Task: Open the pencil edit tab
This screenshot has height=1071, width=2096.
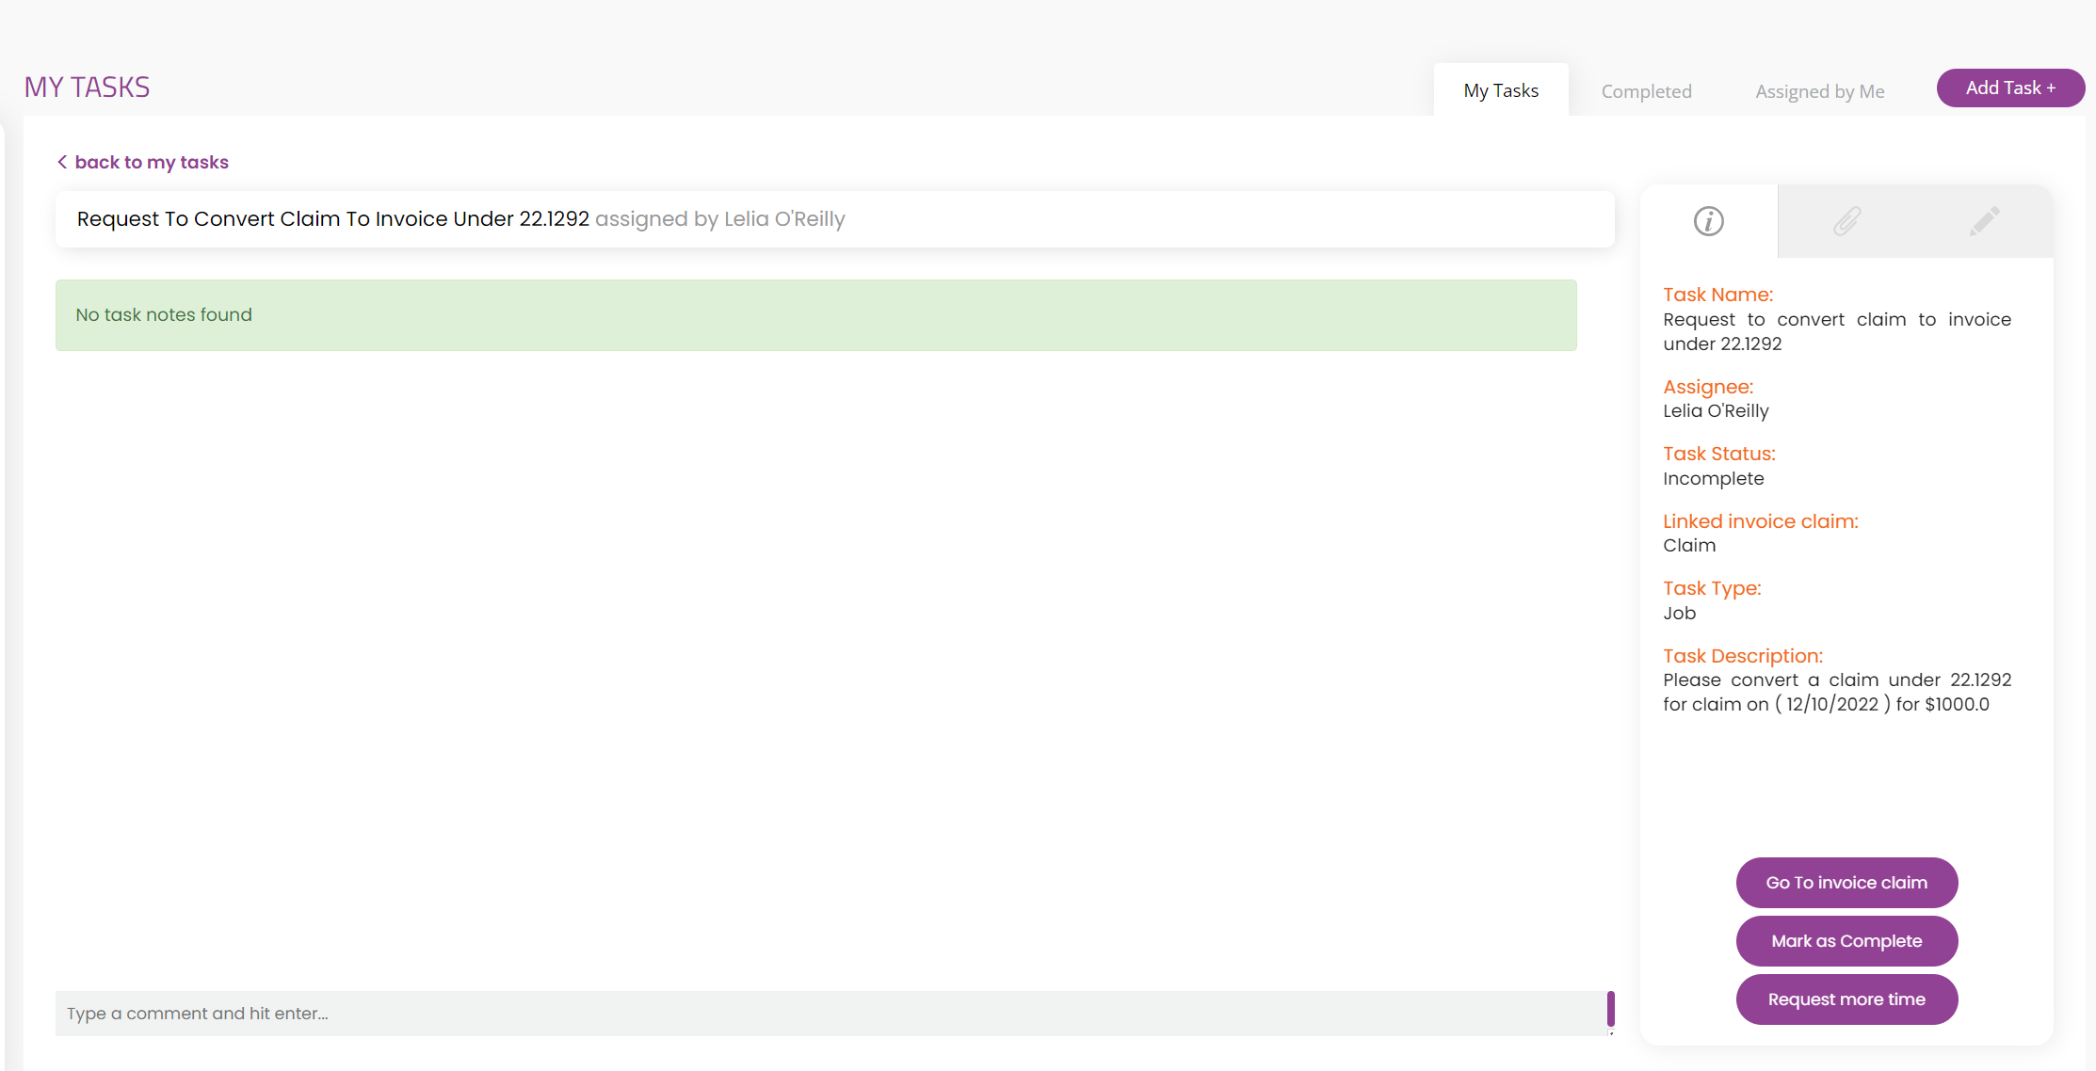Action: point(1984,221)
